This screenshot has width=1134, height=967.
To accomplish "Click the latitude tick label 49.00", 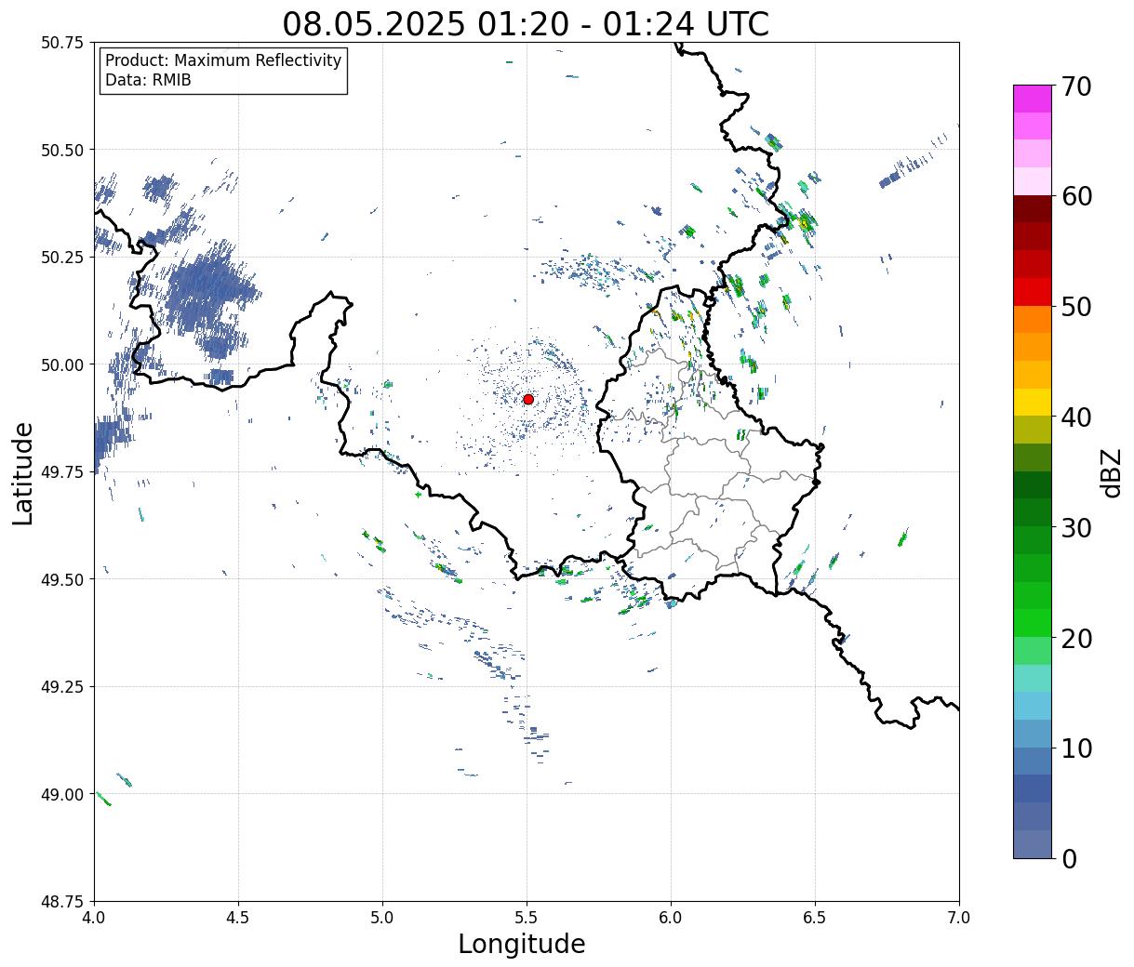I will click(x=62, y=794).
